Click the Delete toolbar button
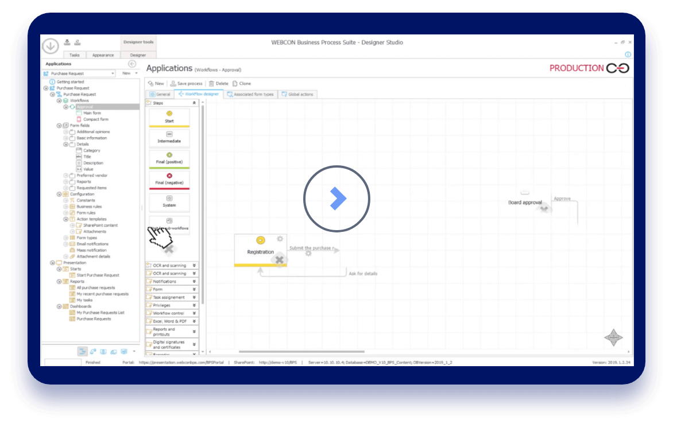This screenshot has width=673, height=427. 219,83
